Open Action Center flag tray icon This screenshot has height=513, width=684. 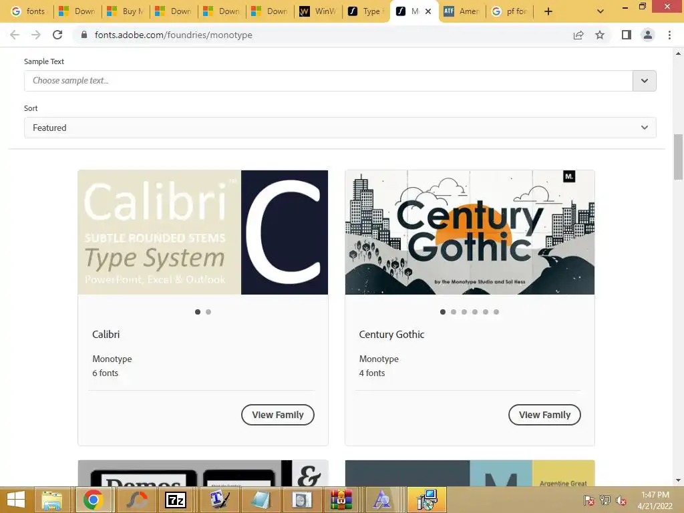click(x=589, y=500)
